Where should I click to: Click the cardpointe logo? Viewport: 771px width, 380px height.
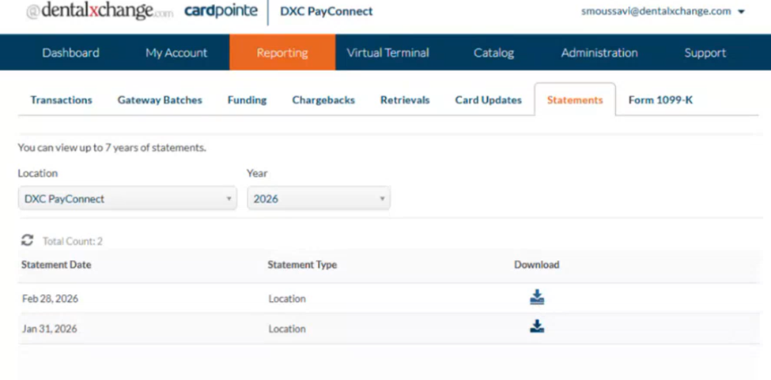point(221,11)
